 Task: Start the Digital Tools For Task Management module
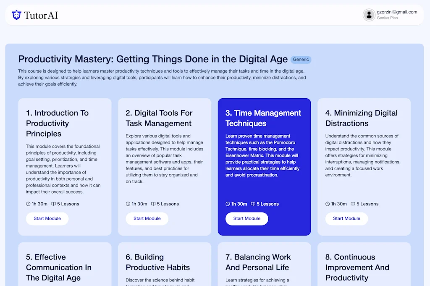147,218
